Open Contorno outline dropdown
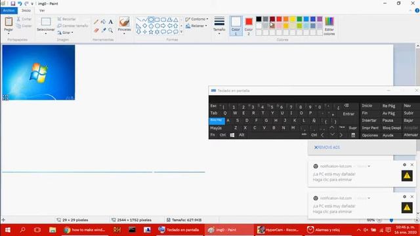 pos(197,19)
